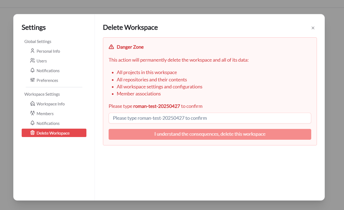344x210 pixels.
Task: Click the house icon beside Workspace Info
Action: coord(32,104)
